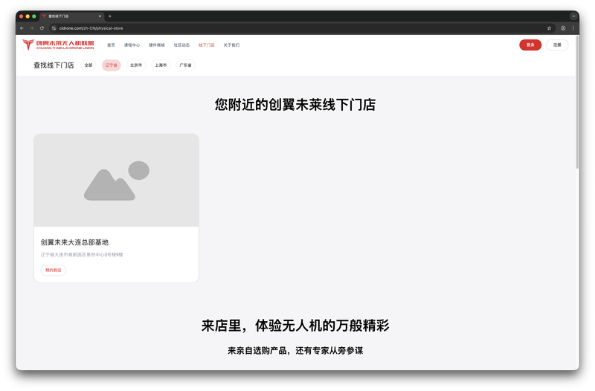Close the 查找线下门店 browser tab
Image resolution: width=595 pixels, height=391 pixels.
click(100, 16)
